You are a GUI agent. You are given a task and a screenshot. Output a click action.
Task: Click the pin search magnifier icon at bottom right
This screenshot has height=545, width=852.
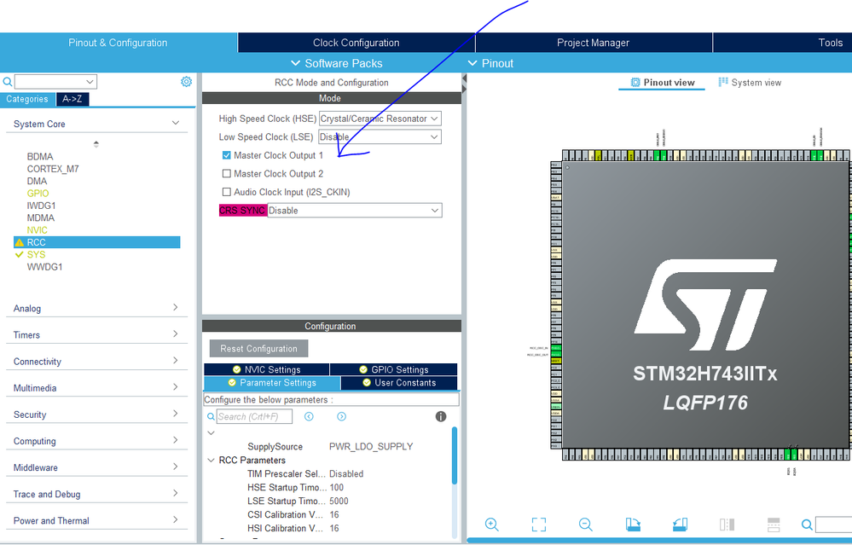coord(807,525)
